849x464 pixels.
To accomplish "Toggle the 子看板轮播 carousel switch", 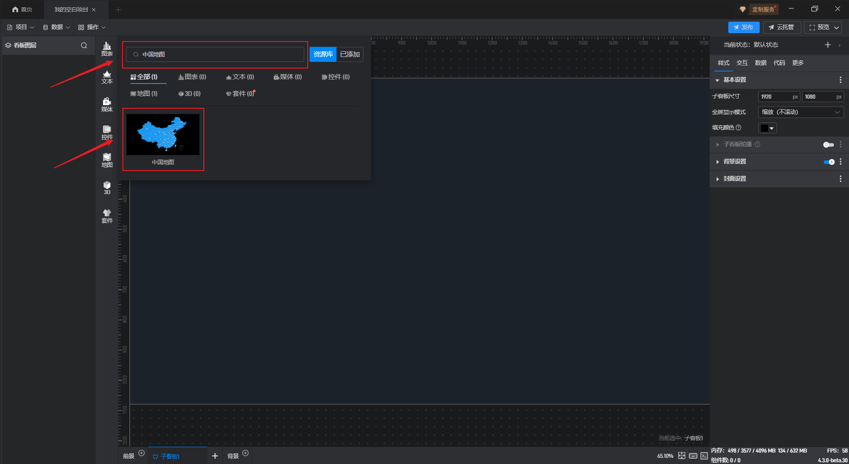I will (x=828, y=145).
